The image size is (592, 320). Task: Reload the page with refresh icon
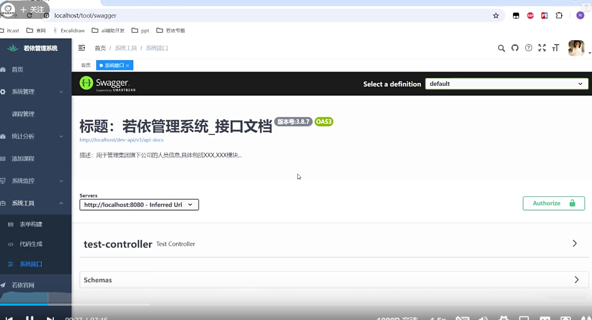pos(29,15)
